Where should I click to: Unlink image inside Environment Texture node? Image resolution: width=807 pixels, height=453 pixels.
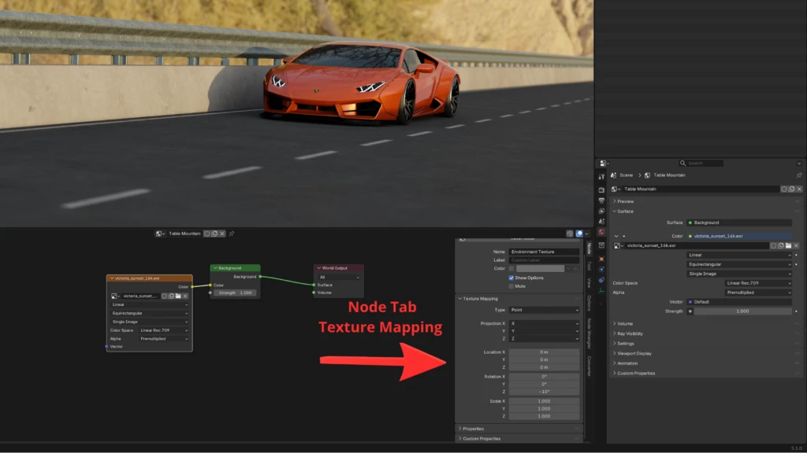tap(185, 296)
